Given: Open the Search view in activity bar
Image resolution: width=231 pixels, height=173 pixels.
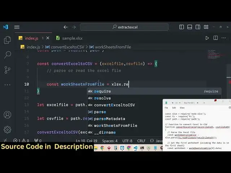Looking at the screenshot, I should coord(7,55).
